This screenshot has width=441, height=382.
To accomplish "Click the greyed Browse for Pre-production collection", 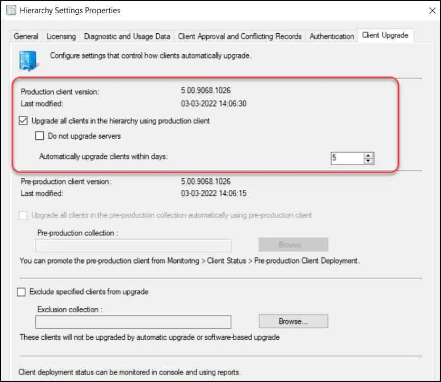I will (x=293, y=244).
